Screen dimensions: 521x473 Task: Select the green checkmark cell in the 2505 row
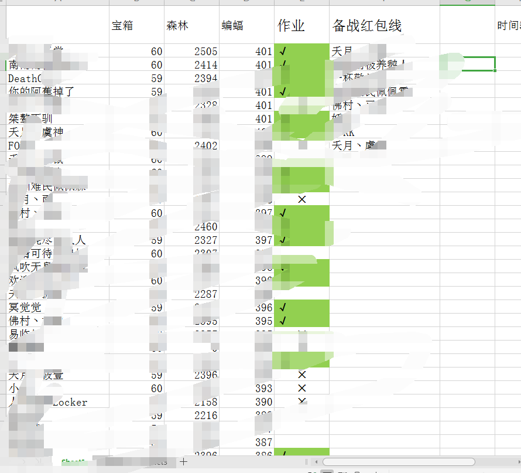pyautogui.click(x=301, y=51)
